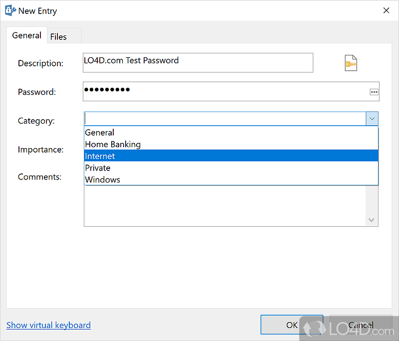Open the Files tab
The image size is (399, 341).
click(58, 36)
